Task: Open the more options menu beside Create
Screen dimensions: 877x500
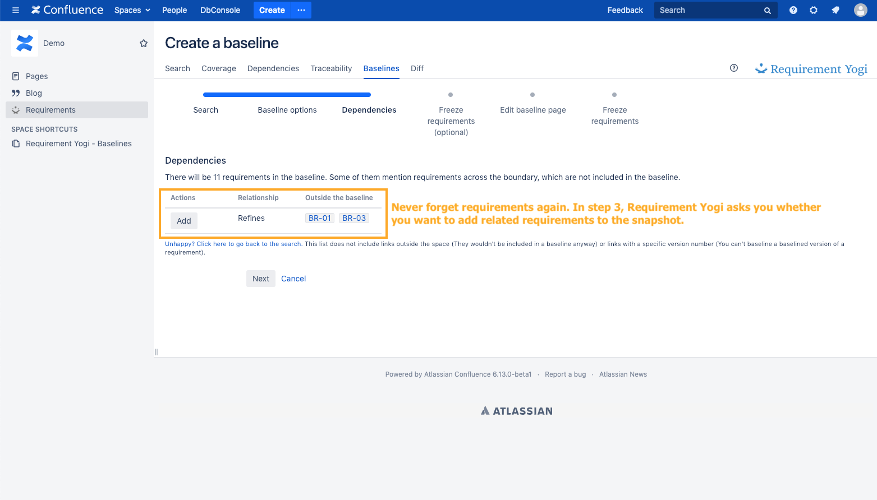Action: click(x=301, y=10)
